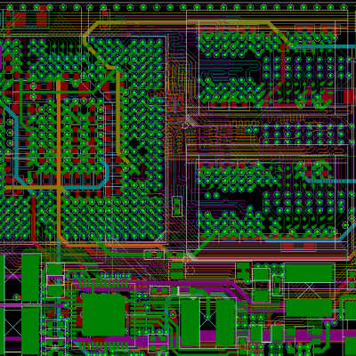Select the small white-outlined two-pad component between BGAs
Viewport: 356px width, 356px height.
coord(177,206)
